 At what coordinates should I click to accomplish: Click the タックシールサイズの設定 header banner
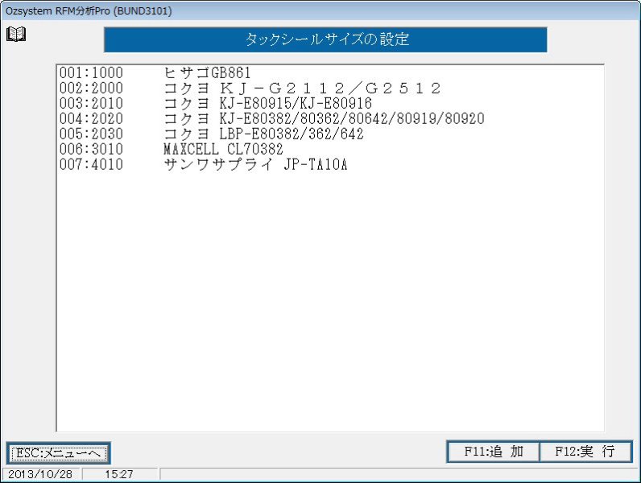click(x=325, y=39)
